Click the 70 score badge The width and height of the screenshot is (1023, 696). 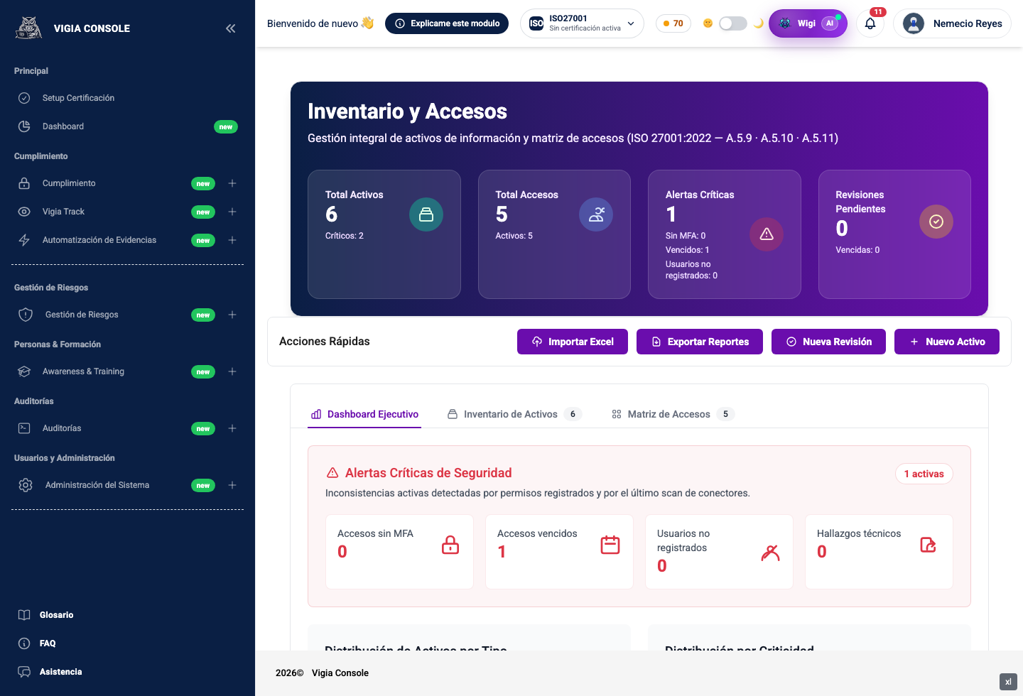(673, 23)
